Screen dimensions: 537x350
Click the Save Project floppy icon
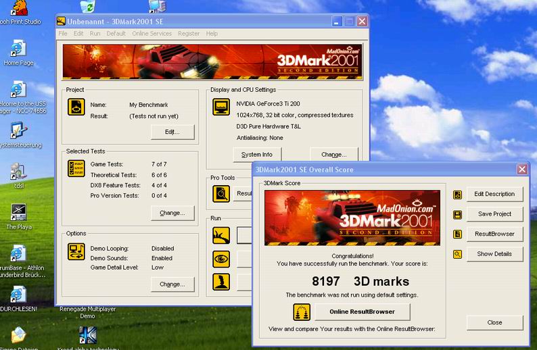(457, 214)
